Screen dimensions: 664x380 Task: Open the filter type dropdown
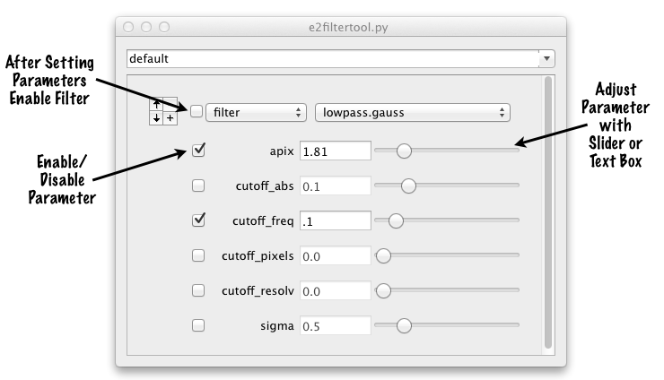[x=256, y=113]
